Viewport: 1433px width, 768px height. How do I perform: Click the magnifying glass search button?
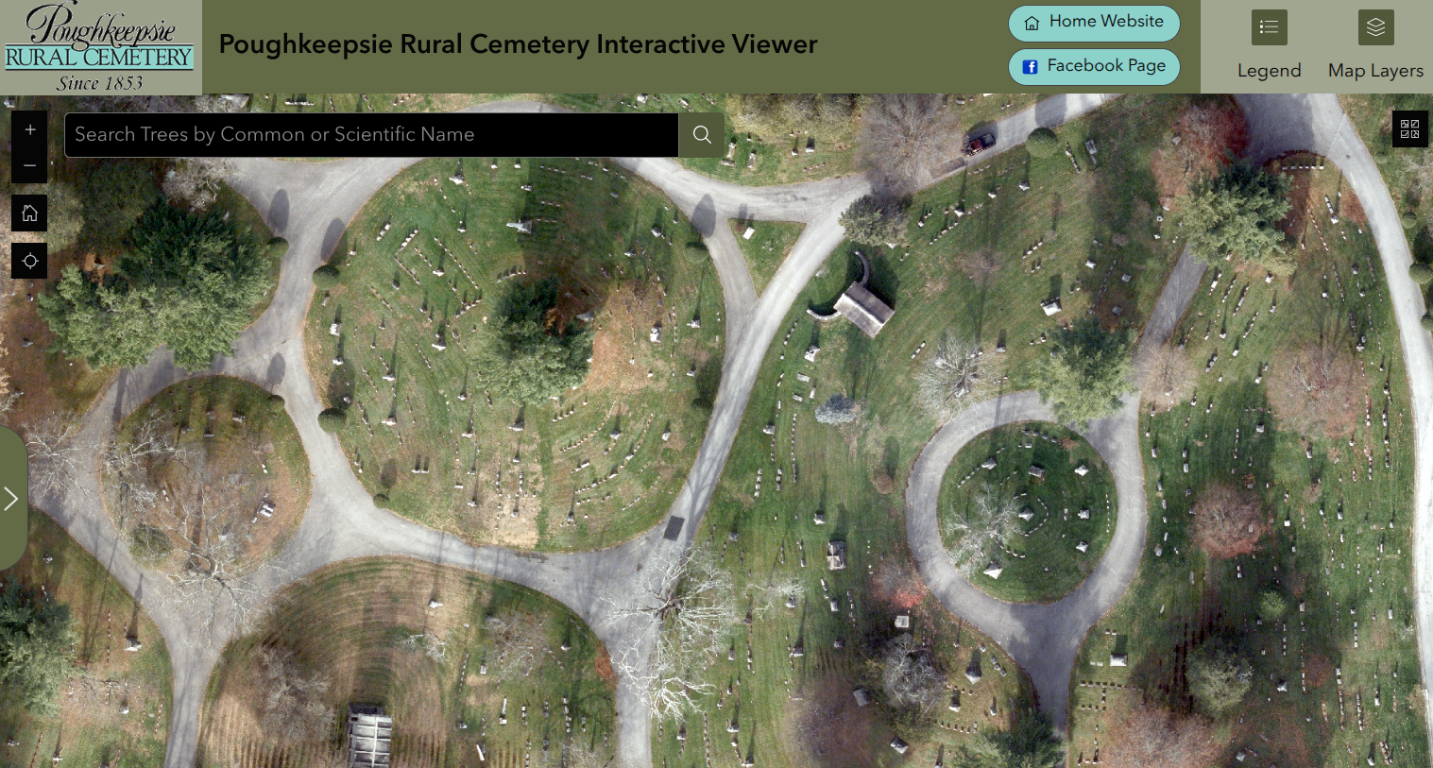702,135
